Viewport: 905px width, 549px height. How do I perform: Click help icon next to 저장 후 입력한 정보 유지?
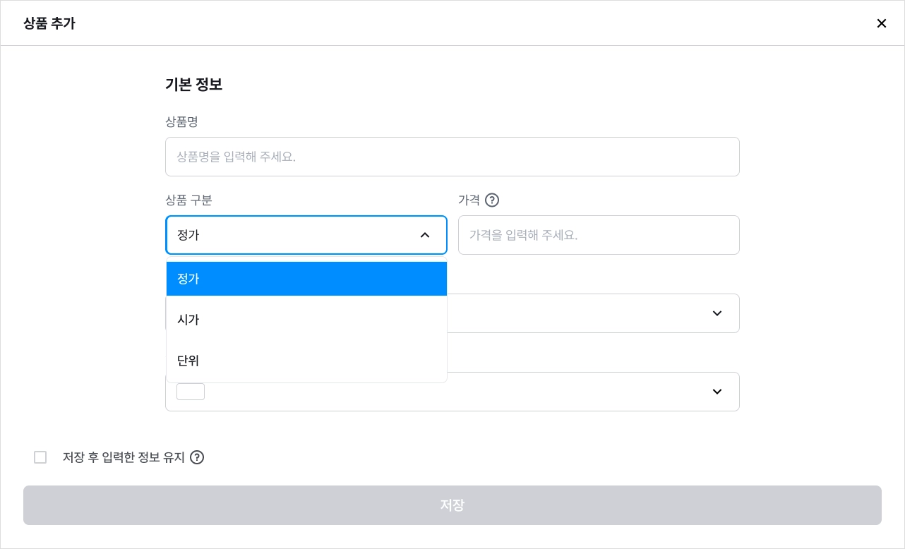(197, 457)
